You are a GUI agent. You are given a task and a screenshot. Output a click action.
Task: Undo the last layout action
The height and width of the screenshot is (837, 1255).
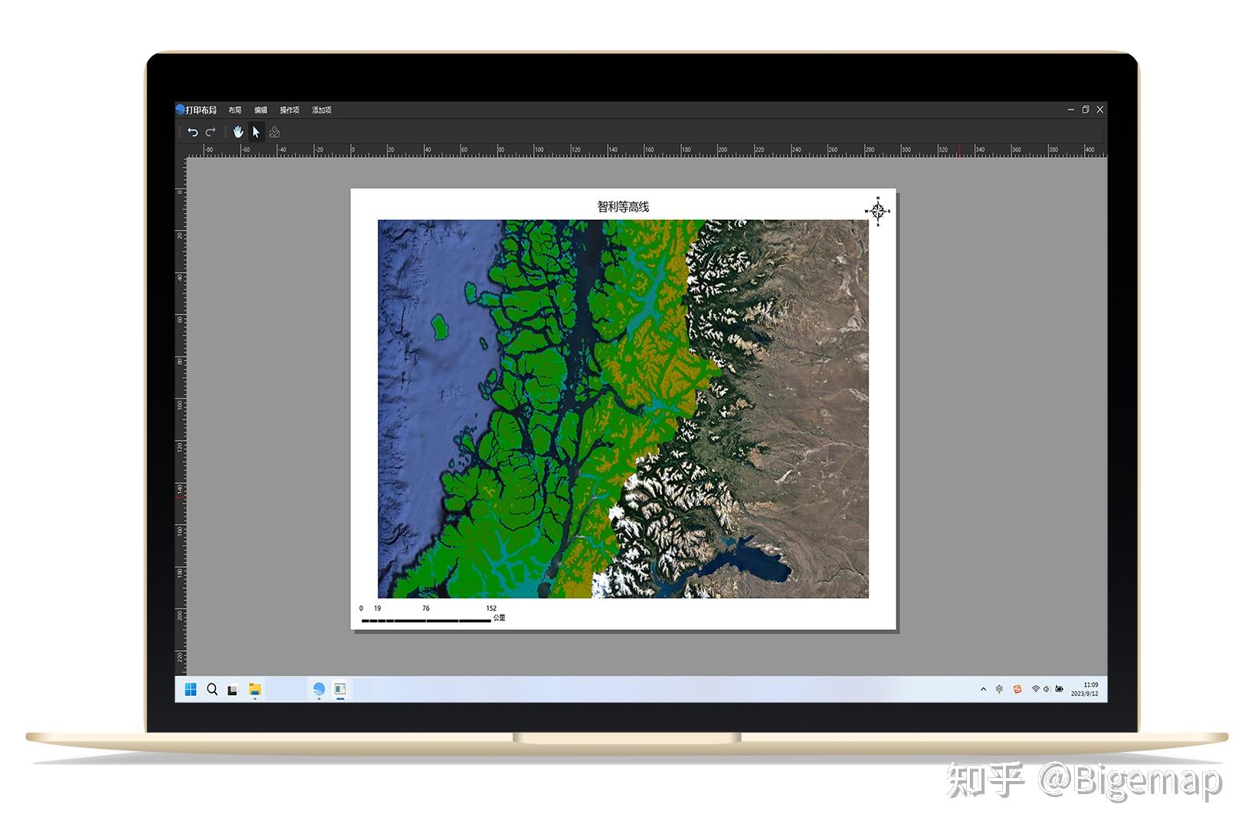pos(193,132)
